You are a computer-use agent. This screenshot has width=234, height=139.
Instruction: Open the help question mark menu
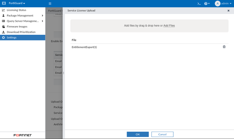coord(206,4)
